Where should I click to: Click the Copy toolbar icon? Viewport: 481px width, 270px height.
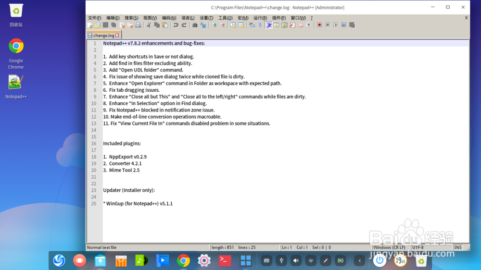(x=157, y=25)
